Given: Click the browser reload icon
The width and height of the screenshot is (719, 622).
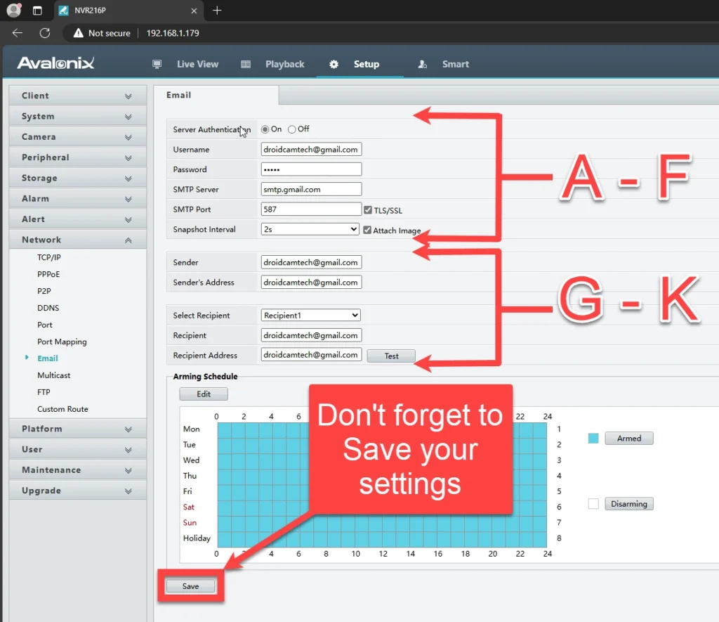Looking at the screenshot, I should click(45, 33).
